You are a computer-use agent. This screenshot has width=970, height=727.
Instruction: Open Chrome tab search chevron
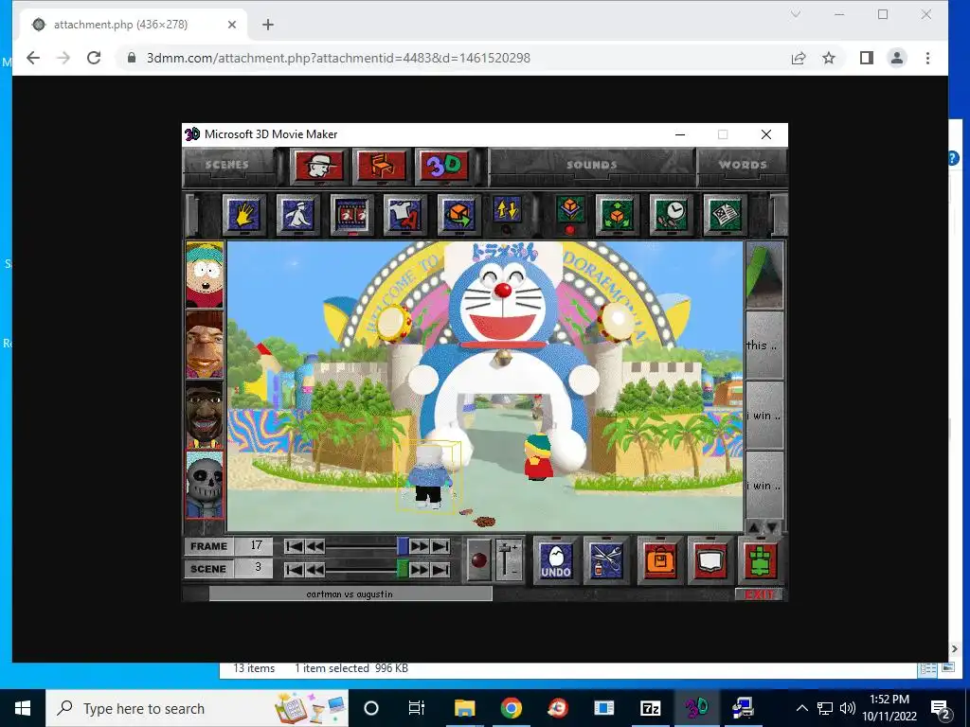click(x=796, y=14)
